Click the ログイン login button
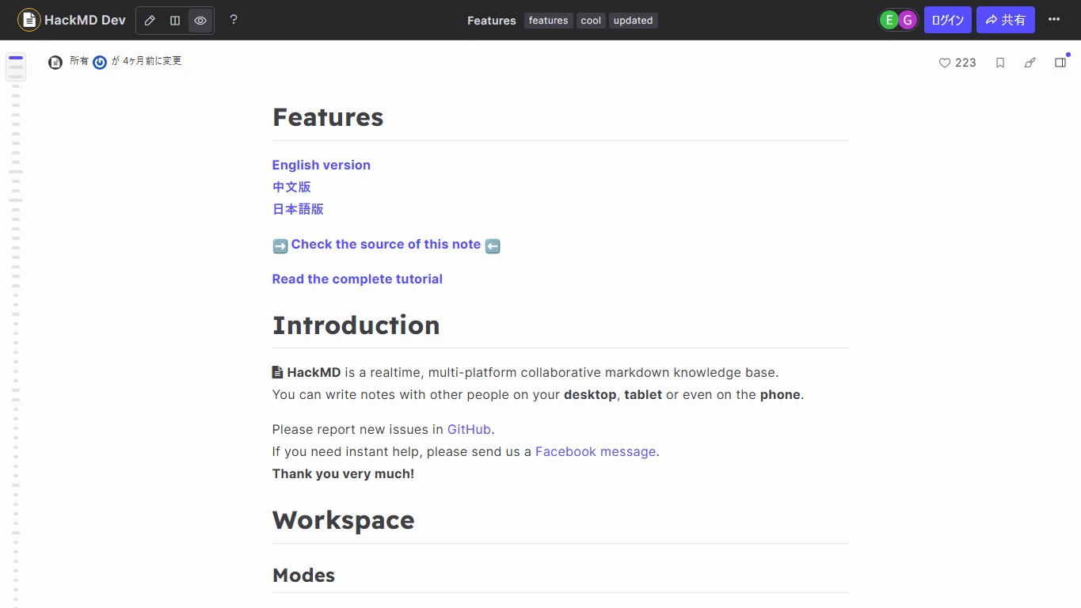The width and height of the screenshot is (1081, 608). click(948, 20)
